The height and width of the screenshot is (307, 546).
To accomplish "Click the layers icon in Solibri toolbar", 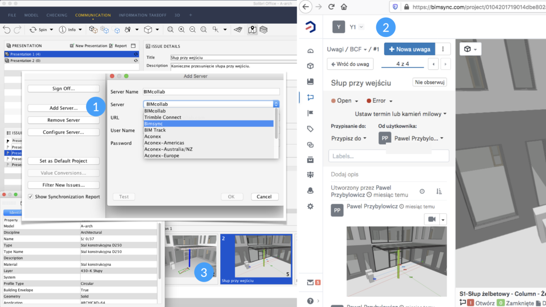I will (x=263, y=30).
